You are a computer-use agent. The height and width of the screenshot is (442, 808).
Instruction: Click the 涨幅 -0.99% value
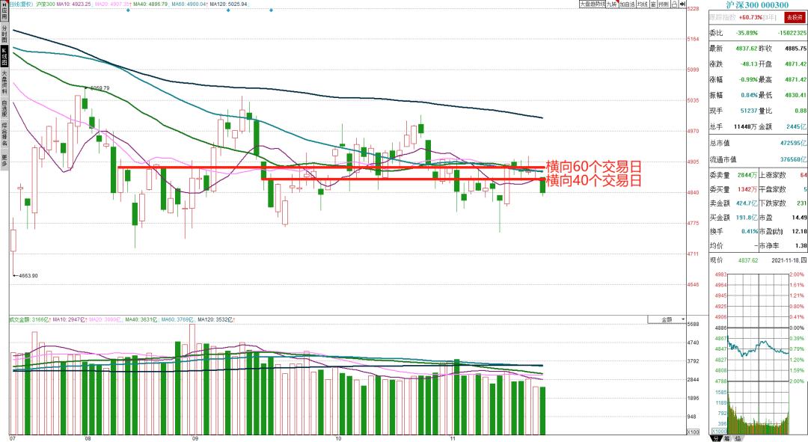[x=749, y=79]
